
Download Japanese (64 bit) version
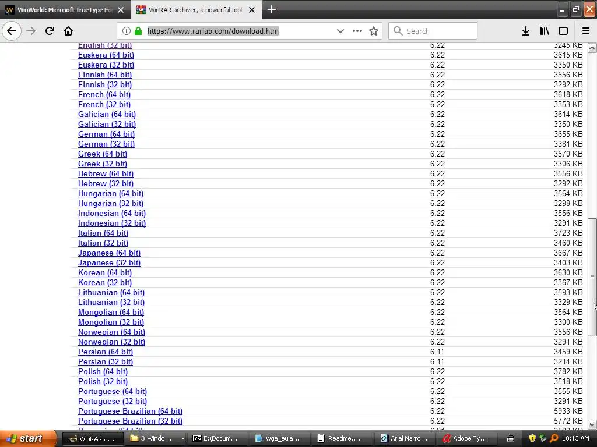109,253
